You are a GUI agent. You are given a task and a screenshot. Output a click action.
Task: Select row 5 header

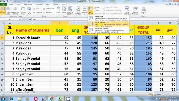(2, 54)
